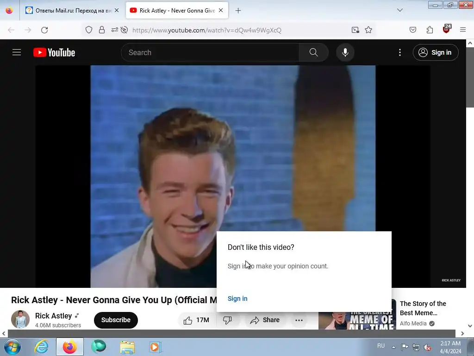474x356 pixels.
Task: Click Sign in link in dislike popup
Action: 237,299
